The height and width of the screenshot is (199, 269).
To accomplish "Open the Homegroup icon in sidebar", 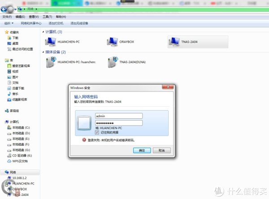I will click(7, 111).
